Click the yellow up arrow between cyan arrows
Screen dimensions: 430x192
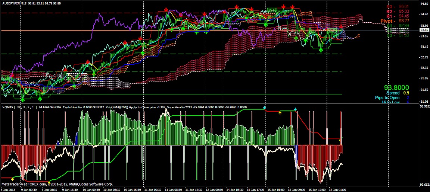[x=280, y=112]
